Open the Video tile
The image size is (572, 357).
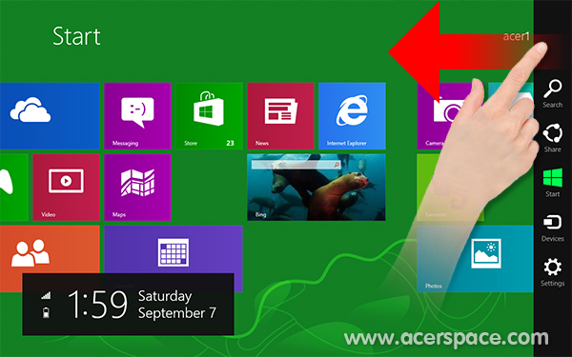coord(66,188)
